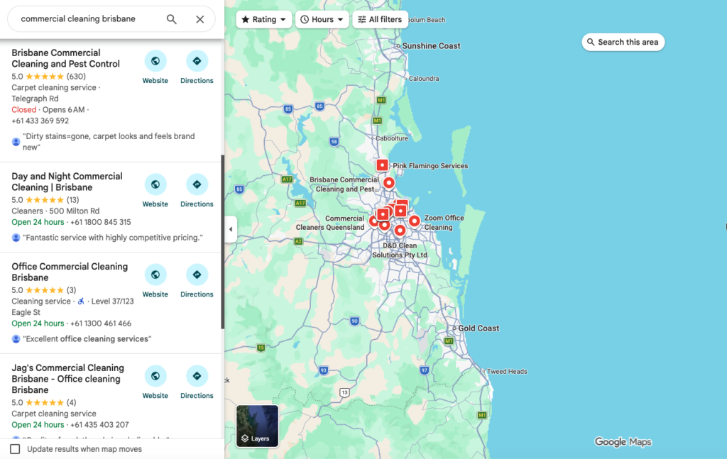727x459 pixels.
Task: Open All filters panel
Action: tap(380, 19)
